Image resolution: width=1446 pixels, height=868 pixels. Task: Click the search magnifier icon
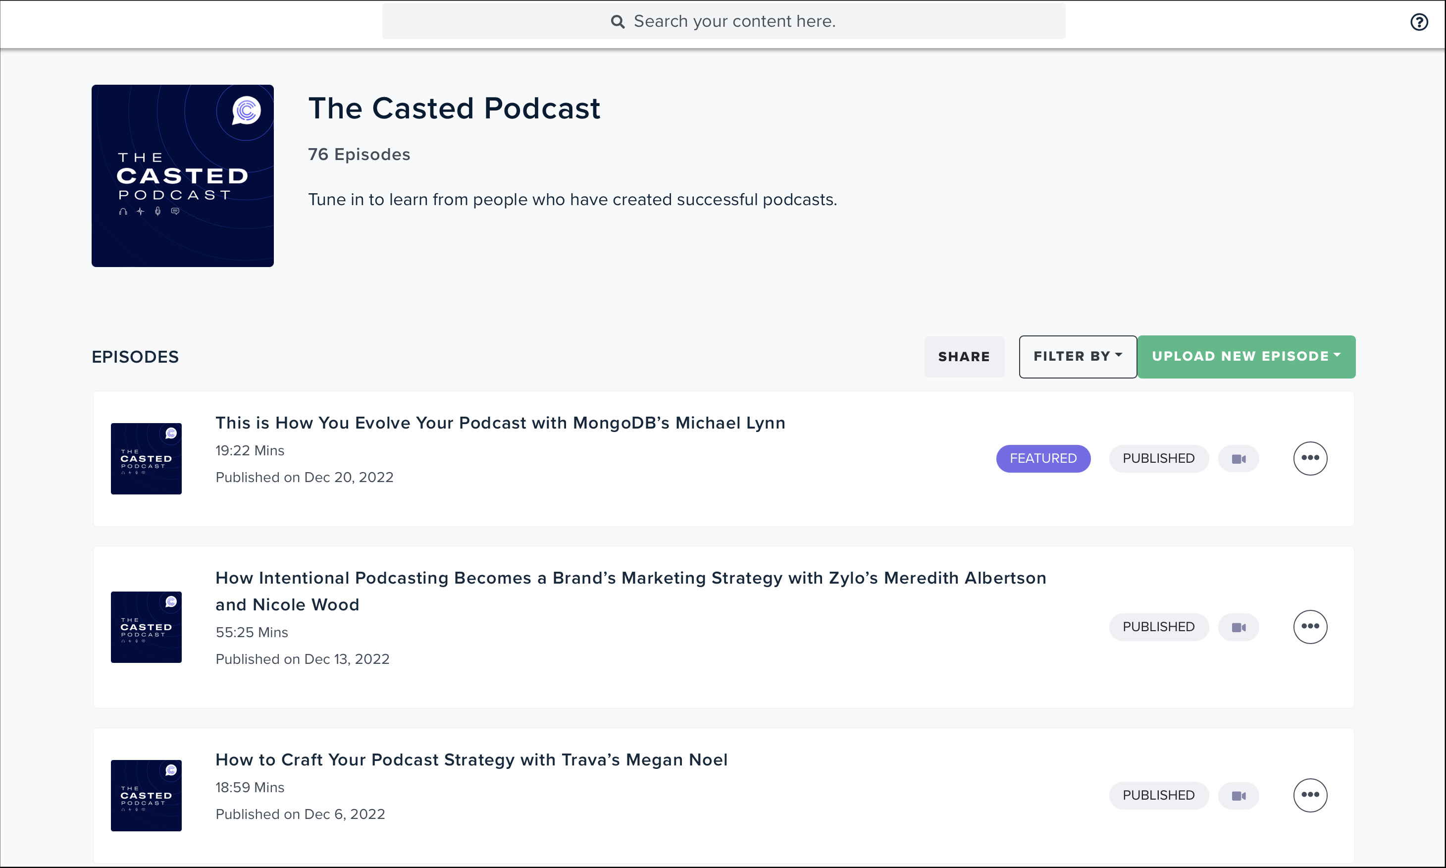(x=617, y=22)
